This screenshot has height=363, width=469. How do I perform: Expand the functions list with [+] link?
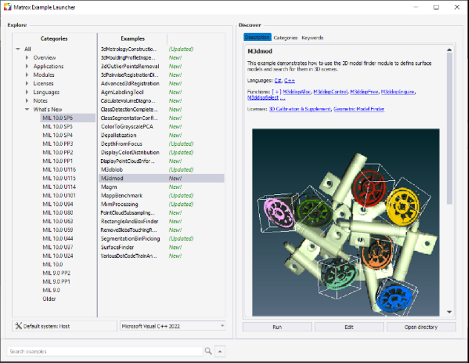[x=277, y=92]
